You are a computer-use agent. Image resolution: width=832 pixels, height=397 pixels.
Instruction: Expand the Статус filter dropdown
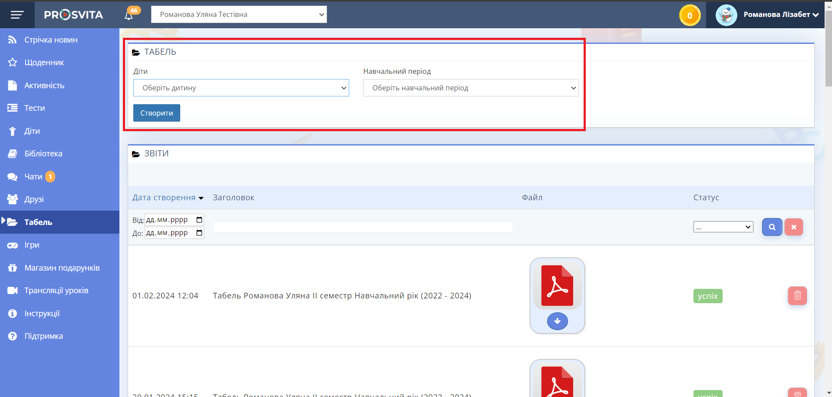click(x=723, y=227)
